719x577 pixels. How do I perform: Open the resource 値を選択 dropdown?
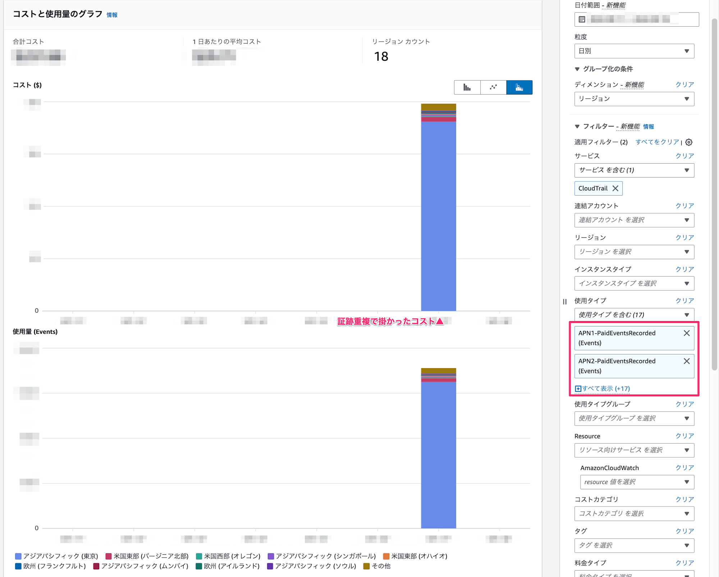click(x=637, y=482)
